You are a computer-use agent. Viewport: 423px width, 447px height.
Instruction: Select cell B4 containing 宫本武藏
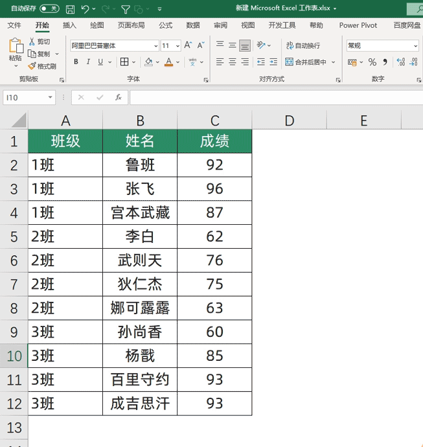(140, 212)
